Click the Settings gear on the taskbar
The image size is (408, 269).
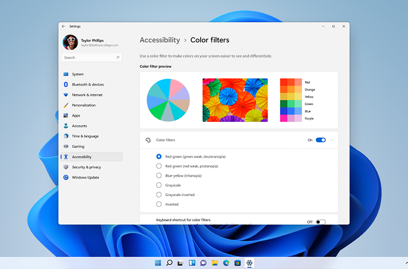click(x=249, y=263)
